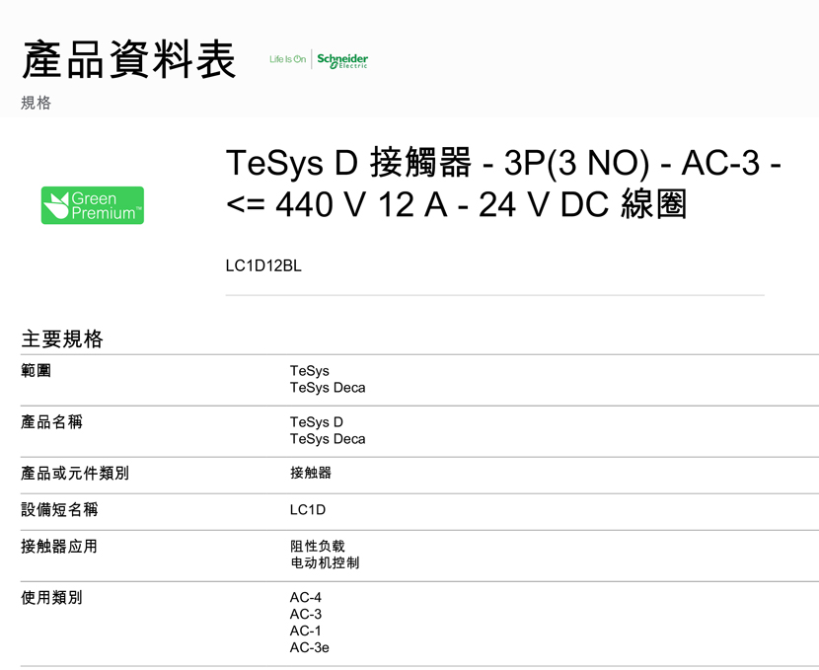Click the 規格 subtitle text
The width and height of the screenshot is (819, 670).
tap(37, 103)
